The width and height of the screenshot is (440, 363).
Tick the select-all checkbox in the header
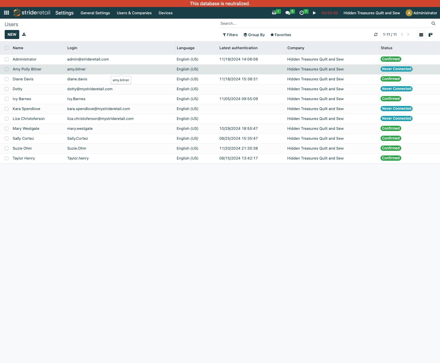pyautogui.click(x=6, y=48)
